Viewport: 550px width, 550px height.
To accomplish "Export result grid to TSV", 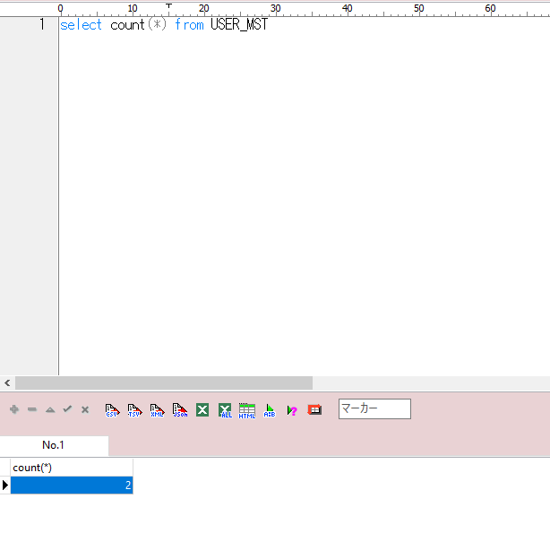I will click(x=134, y=410).
